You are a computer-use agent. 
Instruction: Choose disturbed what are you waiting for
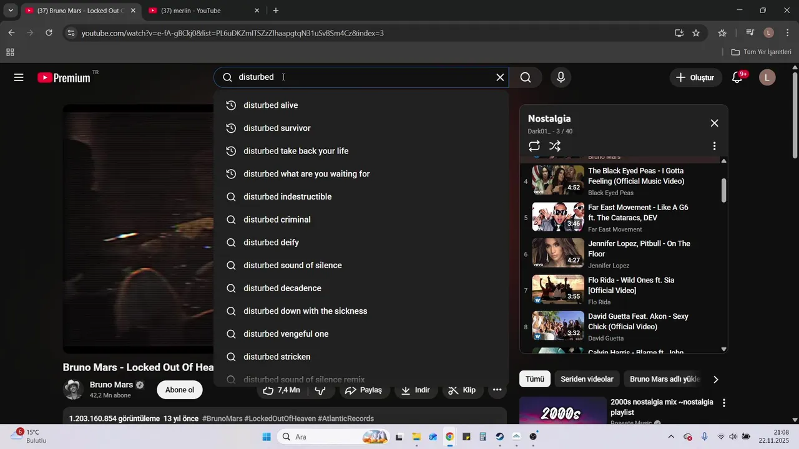point(361,174)
